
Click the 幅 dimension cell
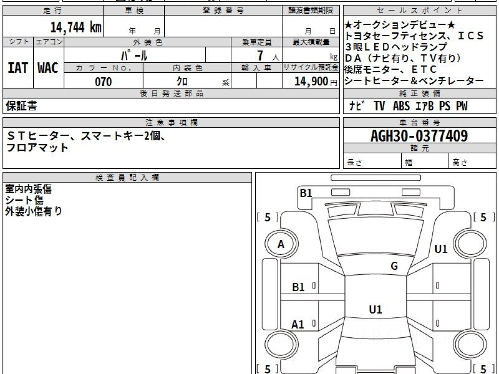tap(425, 162)
